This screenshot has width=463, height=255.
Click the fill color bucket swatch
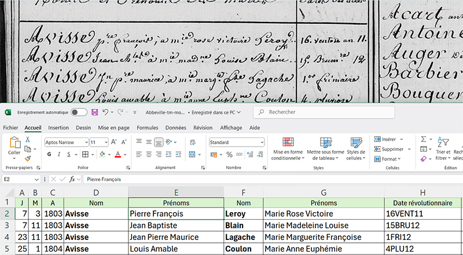coord(102,154)
